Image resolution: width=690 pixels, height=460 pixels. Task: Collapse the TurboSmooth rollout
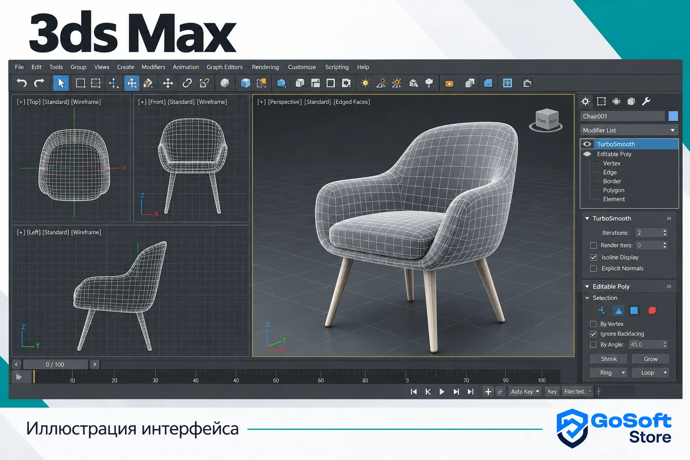pyautogui.click(x=587, y=218)
